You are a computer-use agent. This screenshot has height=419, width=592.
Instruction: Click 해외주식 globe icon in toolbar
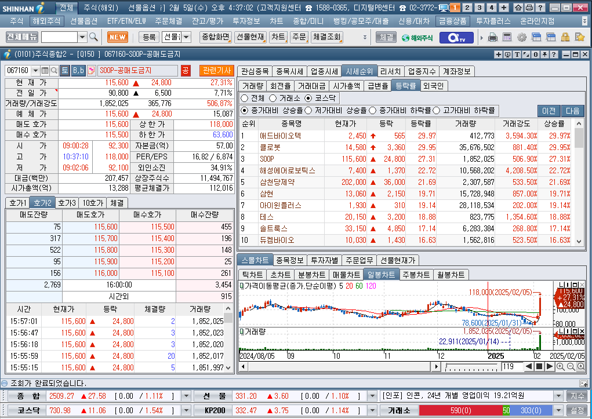417,37
